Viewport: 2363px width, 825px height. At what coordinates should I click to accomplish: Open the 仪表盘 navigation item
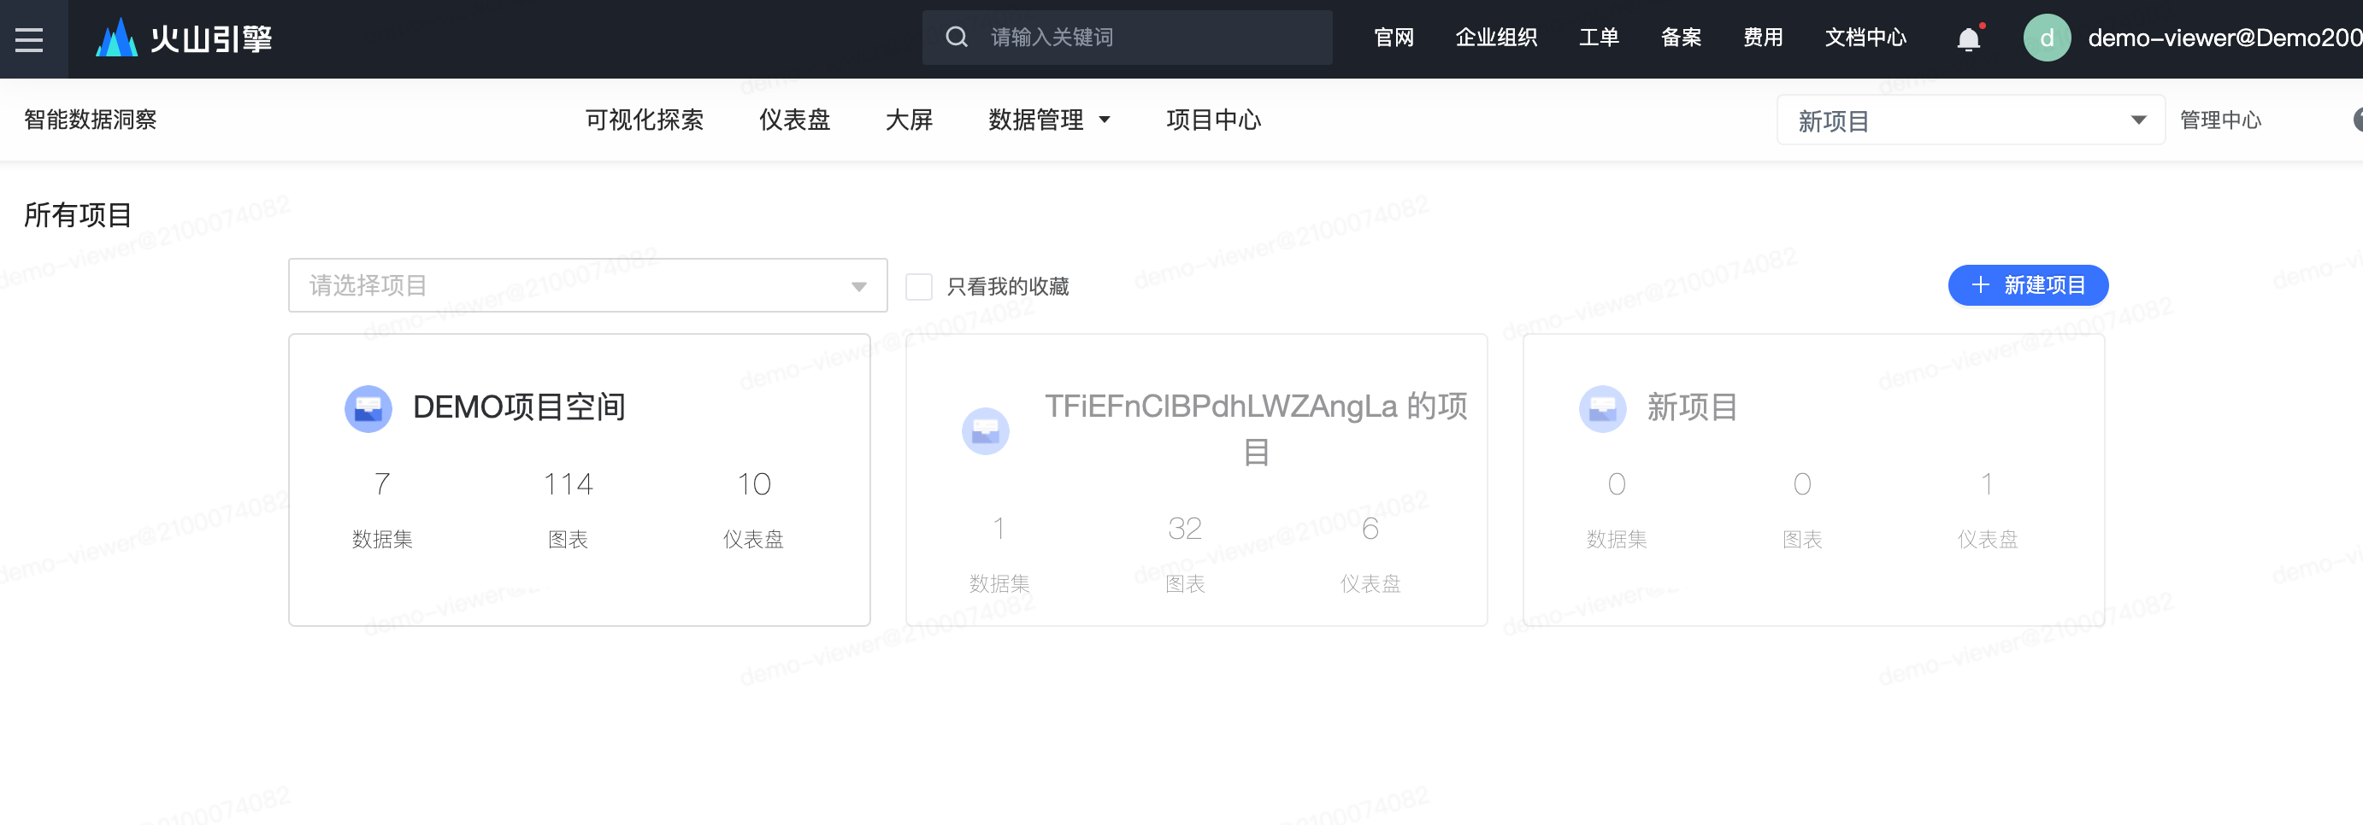793,120
